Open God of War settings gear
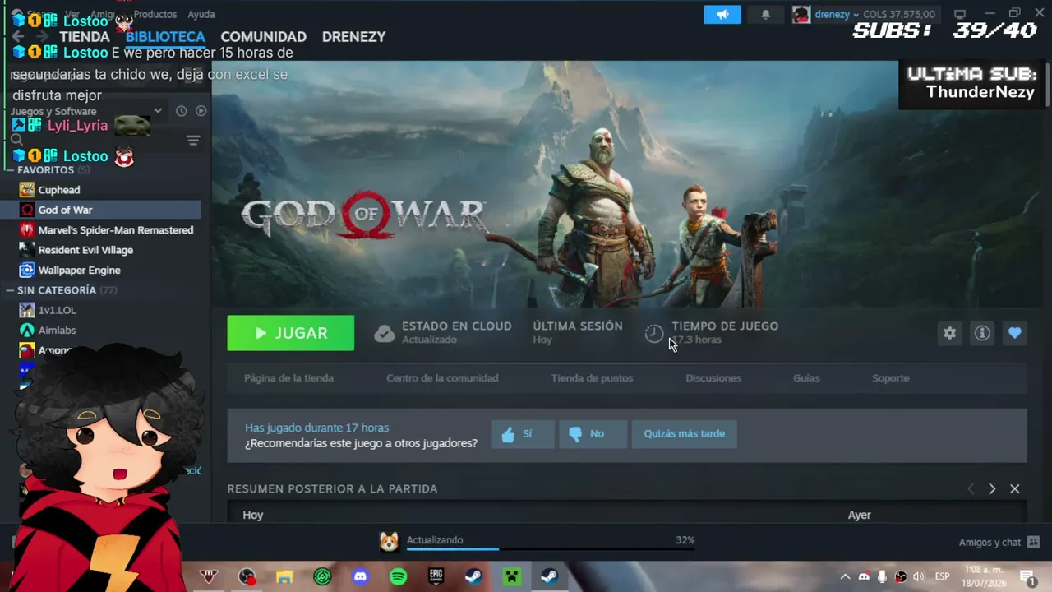The width and height of the screenshot is (1052, 592). pyautogui.click(x=949, y=333)
